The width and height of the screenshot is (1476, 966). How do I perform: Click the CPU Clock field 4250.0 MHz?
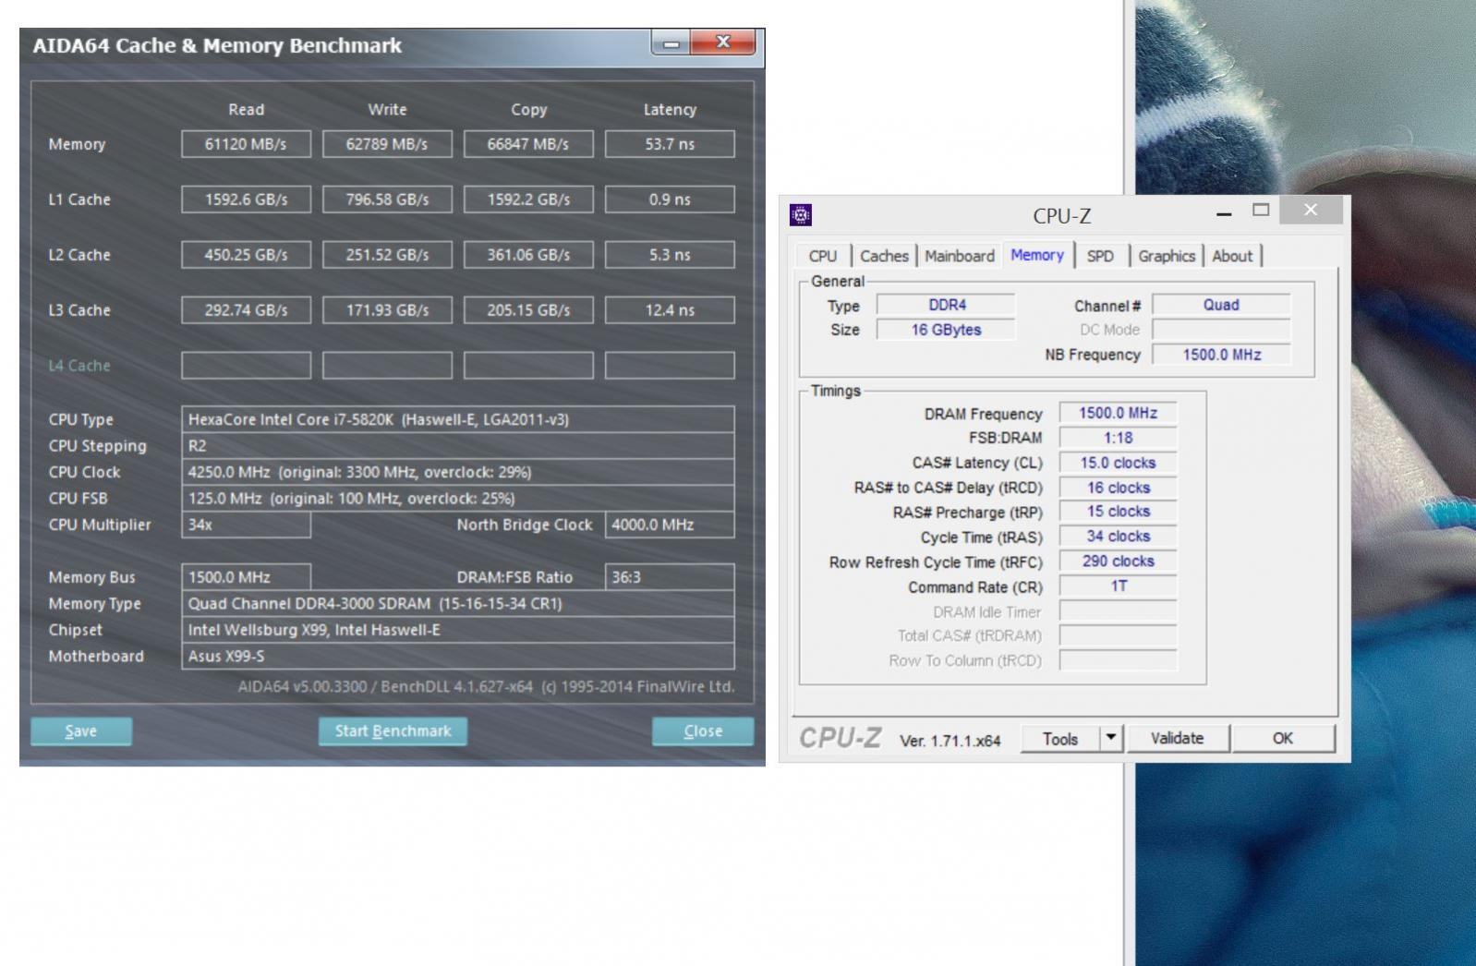click(458, 472)
